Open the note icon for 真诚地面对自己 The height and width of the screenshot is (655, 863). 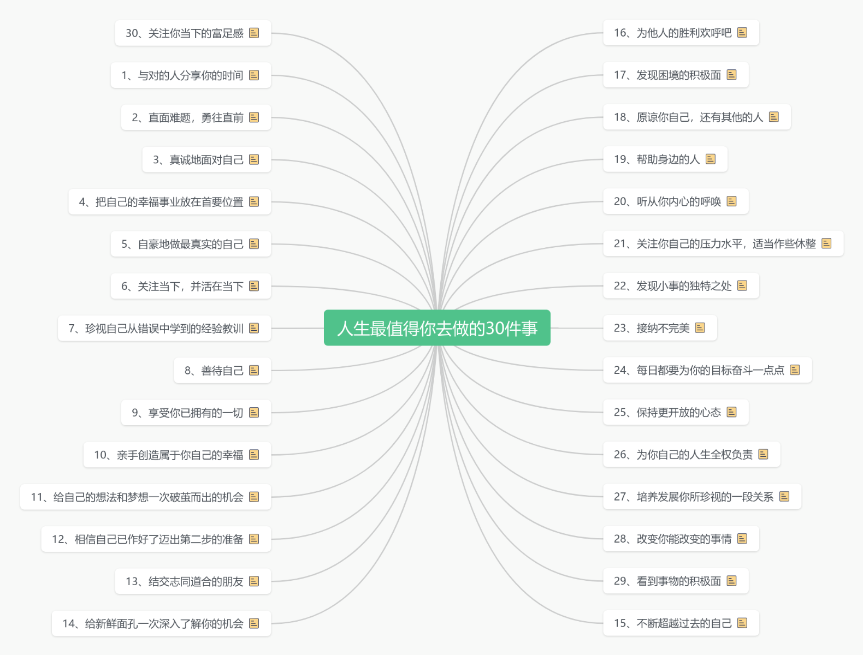pos(254,159)
